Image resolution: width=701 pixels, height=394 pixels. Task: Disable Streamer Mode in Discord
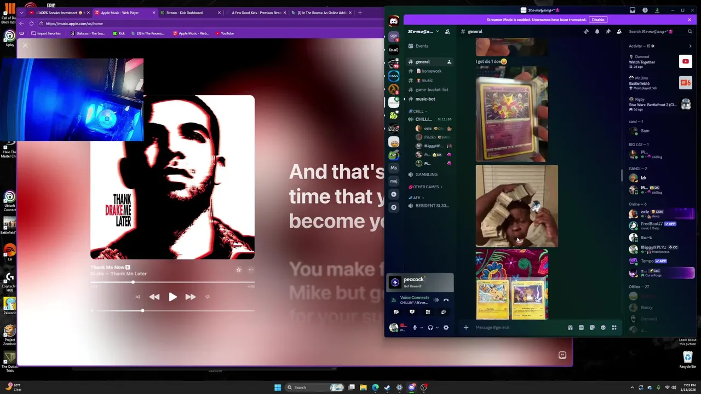point(597,20)
